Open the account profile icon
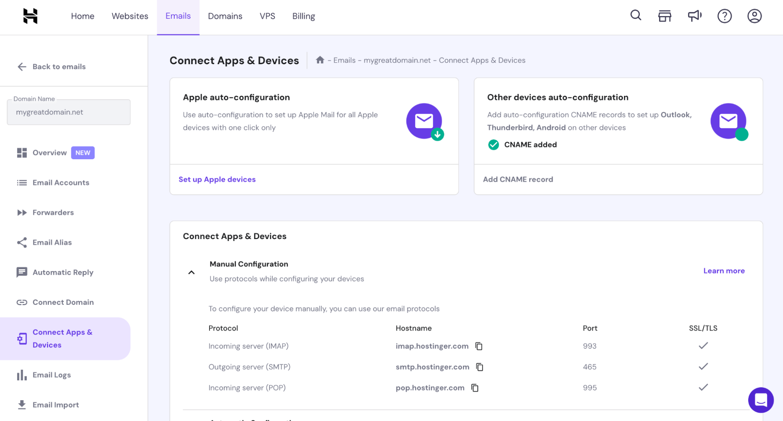Image resolution: width=783 pixels, height=421 pixels. [x=754, y=16]
